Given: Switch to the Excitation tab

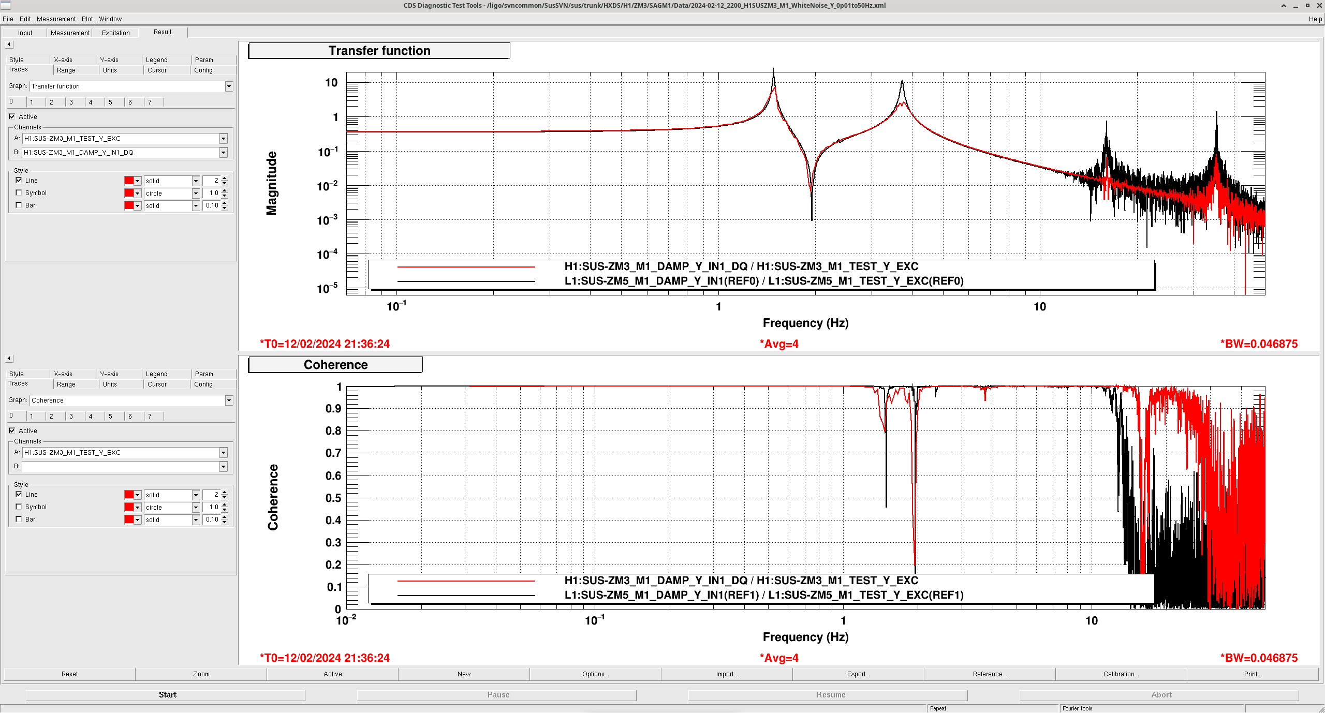Looking at the screenshot, I should point(115,33).
